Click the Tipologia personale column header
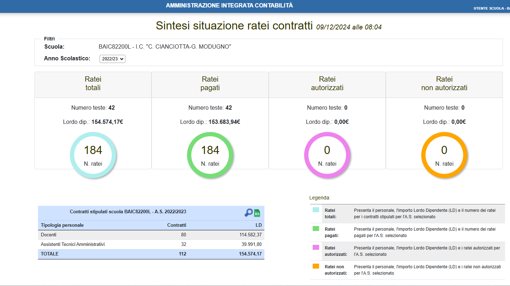 [62, 225]
